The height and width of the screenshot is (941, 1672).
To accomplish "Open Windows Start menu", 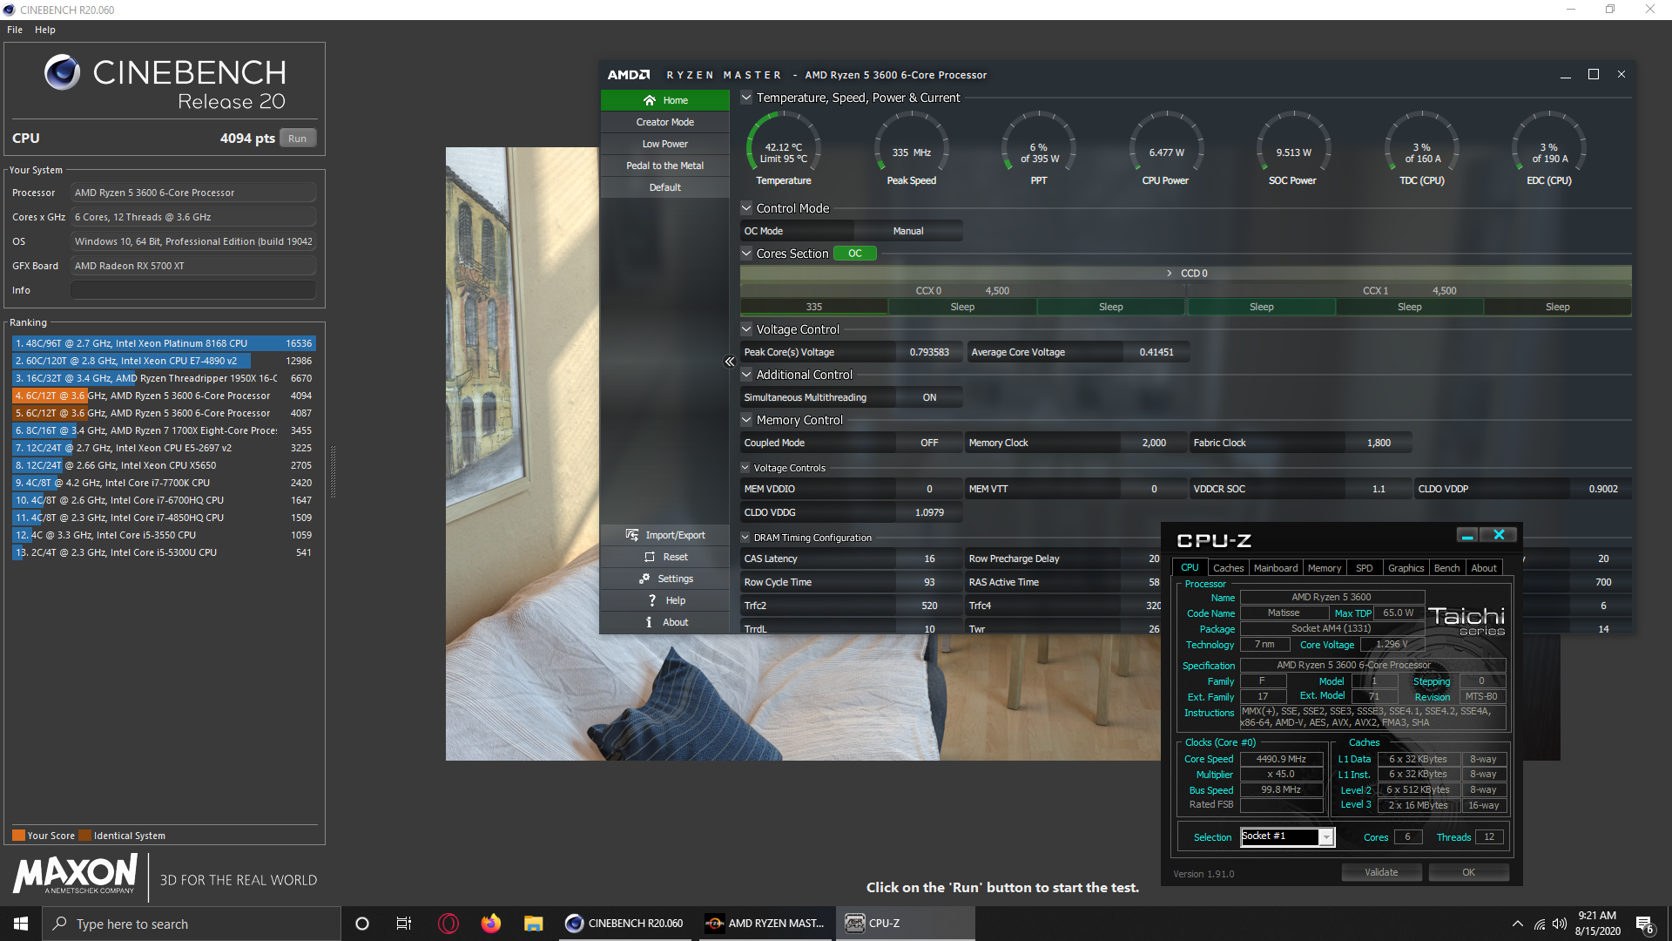I will pyautogui.click(x=21, y=924).
